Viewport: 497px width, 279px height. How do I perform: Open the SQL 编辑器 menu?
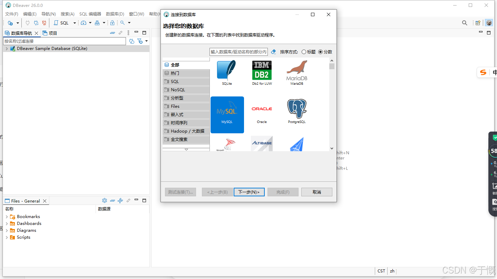90,14
